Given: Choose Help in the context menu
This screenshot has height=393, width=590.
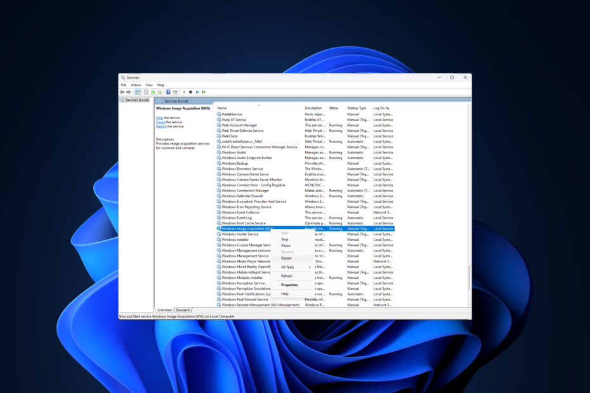Looking at the screenshot, I should (x=292, y=293).
